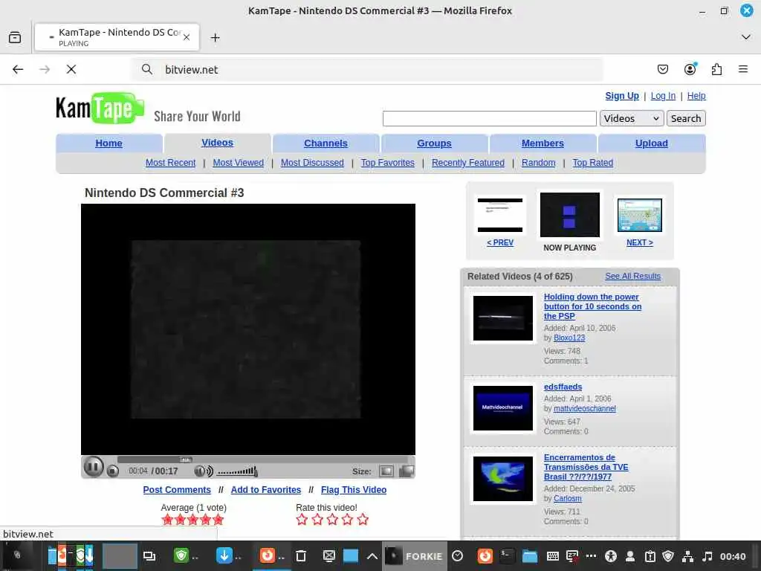Expand the list all tabs chevron
This screenshot has width=761, height=571.
coord(746,37)
